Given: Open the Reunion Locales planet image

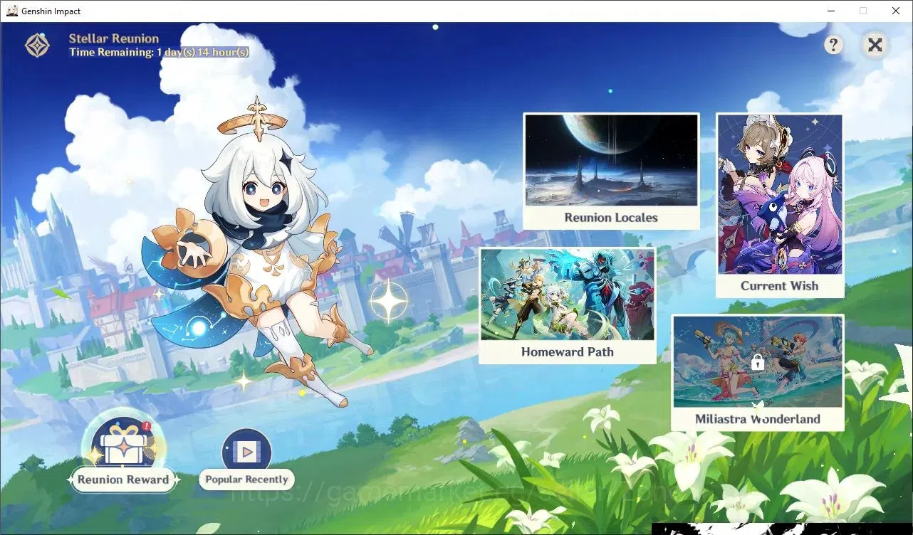Looking at the screenshot, I should click(611, 161).
